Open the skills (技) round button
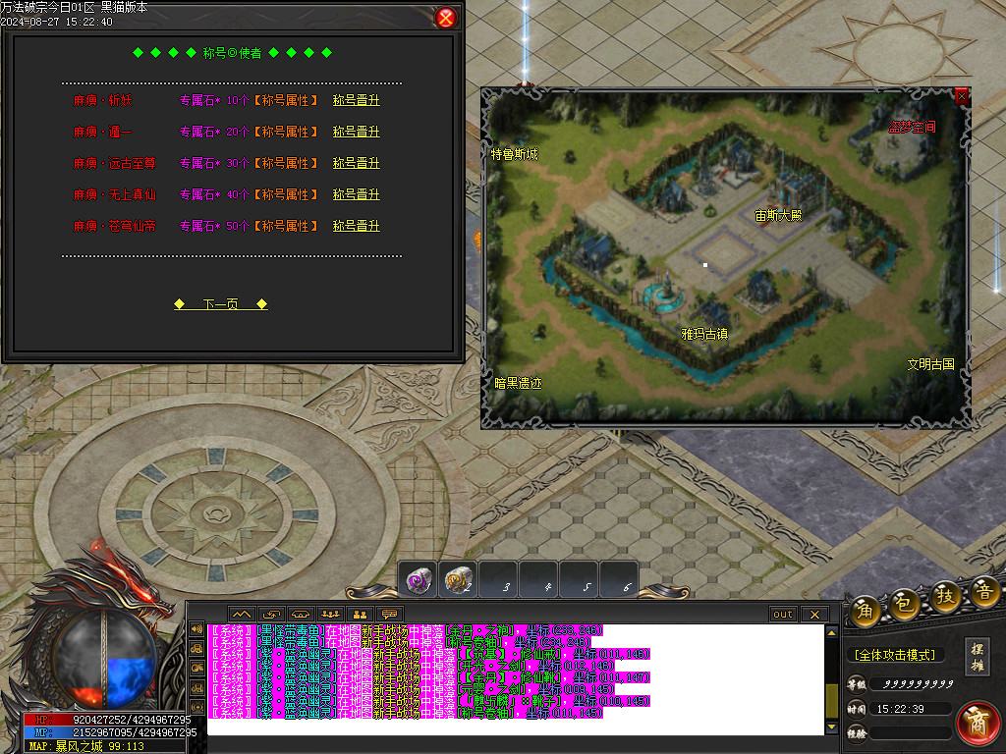The height and width of the screenshot is (754, 1006). (x=945, y=596)
